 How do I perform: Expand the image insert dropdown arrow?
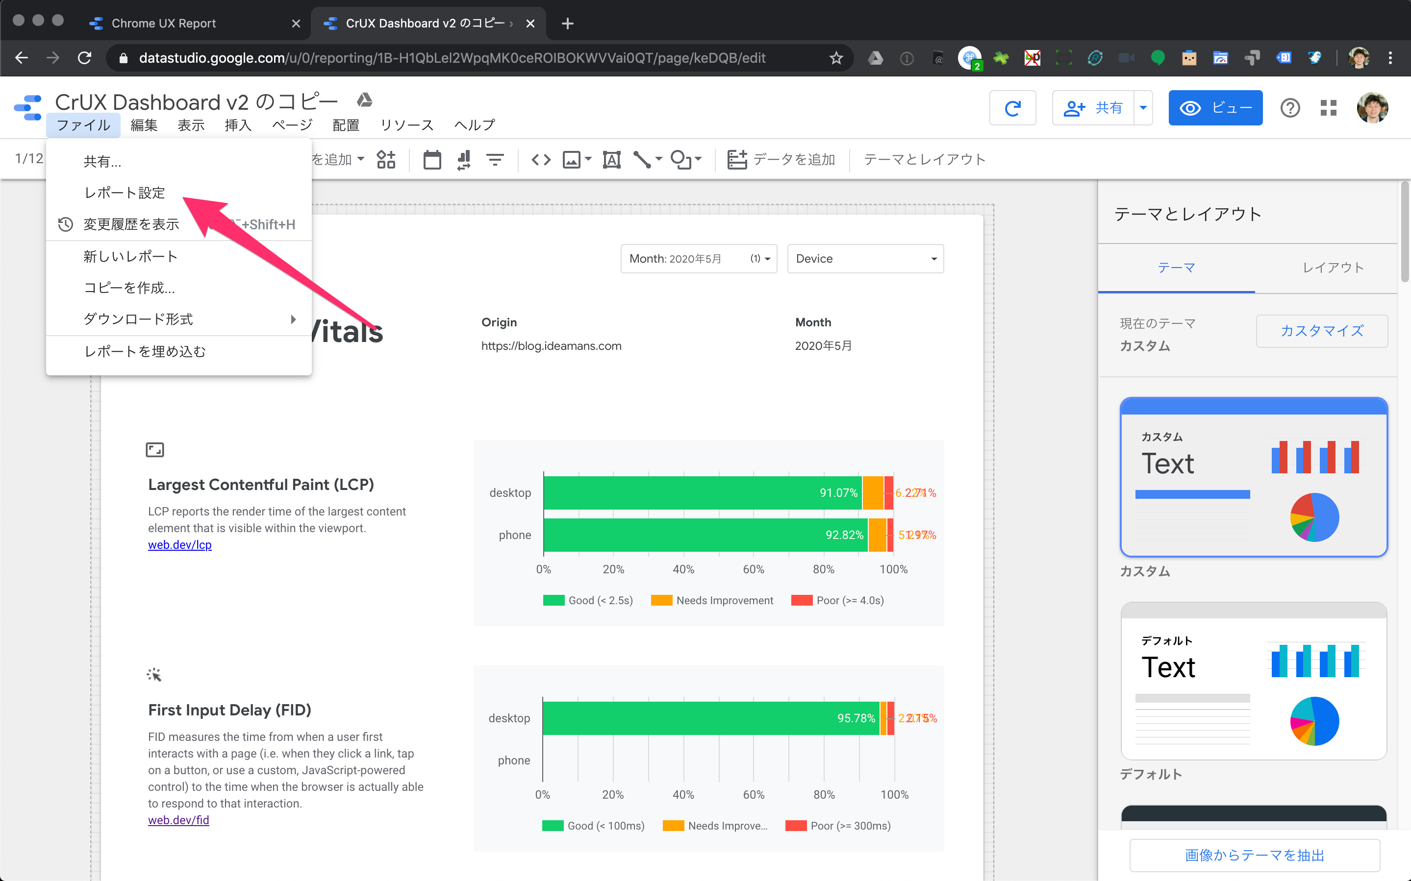[x=588, y=159]
